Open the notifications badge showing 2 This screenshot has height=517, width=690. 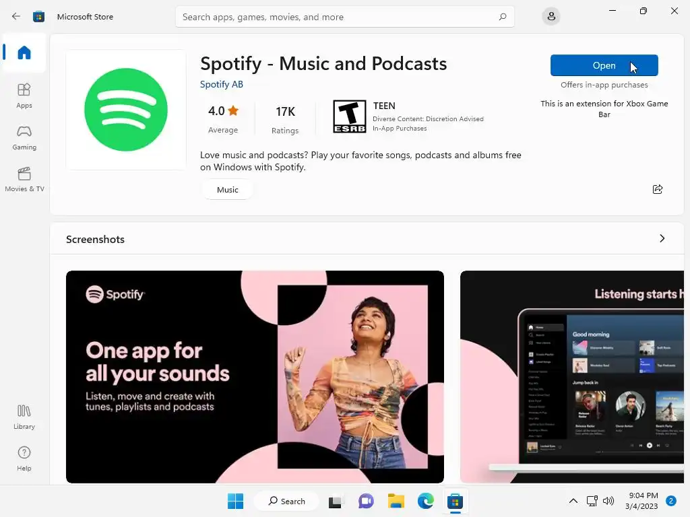point(671,501)
